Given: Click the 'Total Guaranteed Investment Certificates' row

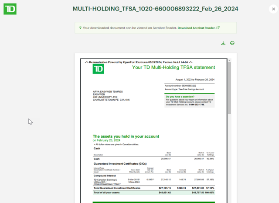Looking at the screenshot, I should 117,188.
